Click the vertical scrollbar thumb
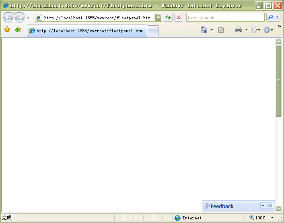This screenshot has width=284, height=223. point(278,81)
